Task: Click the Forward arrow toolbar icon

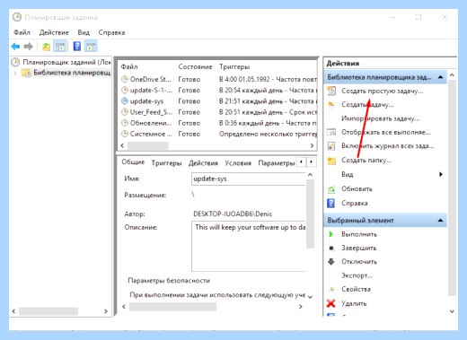Action: [x=29, y=47]
